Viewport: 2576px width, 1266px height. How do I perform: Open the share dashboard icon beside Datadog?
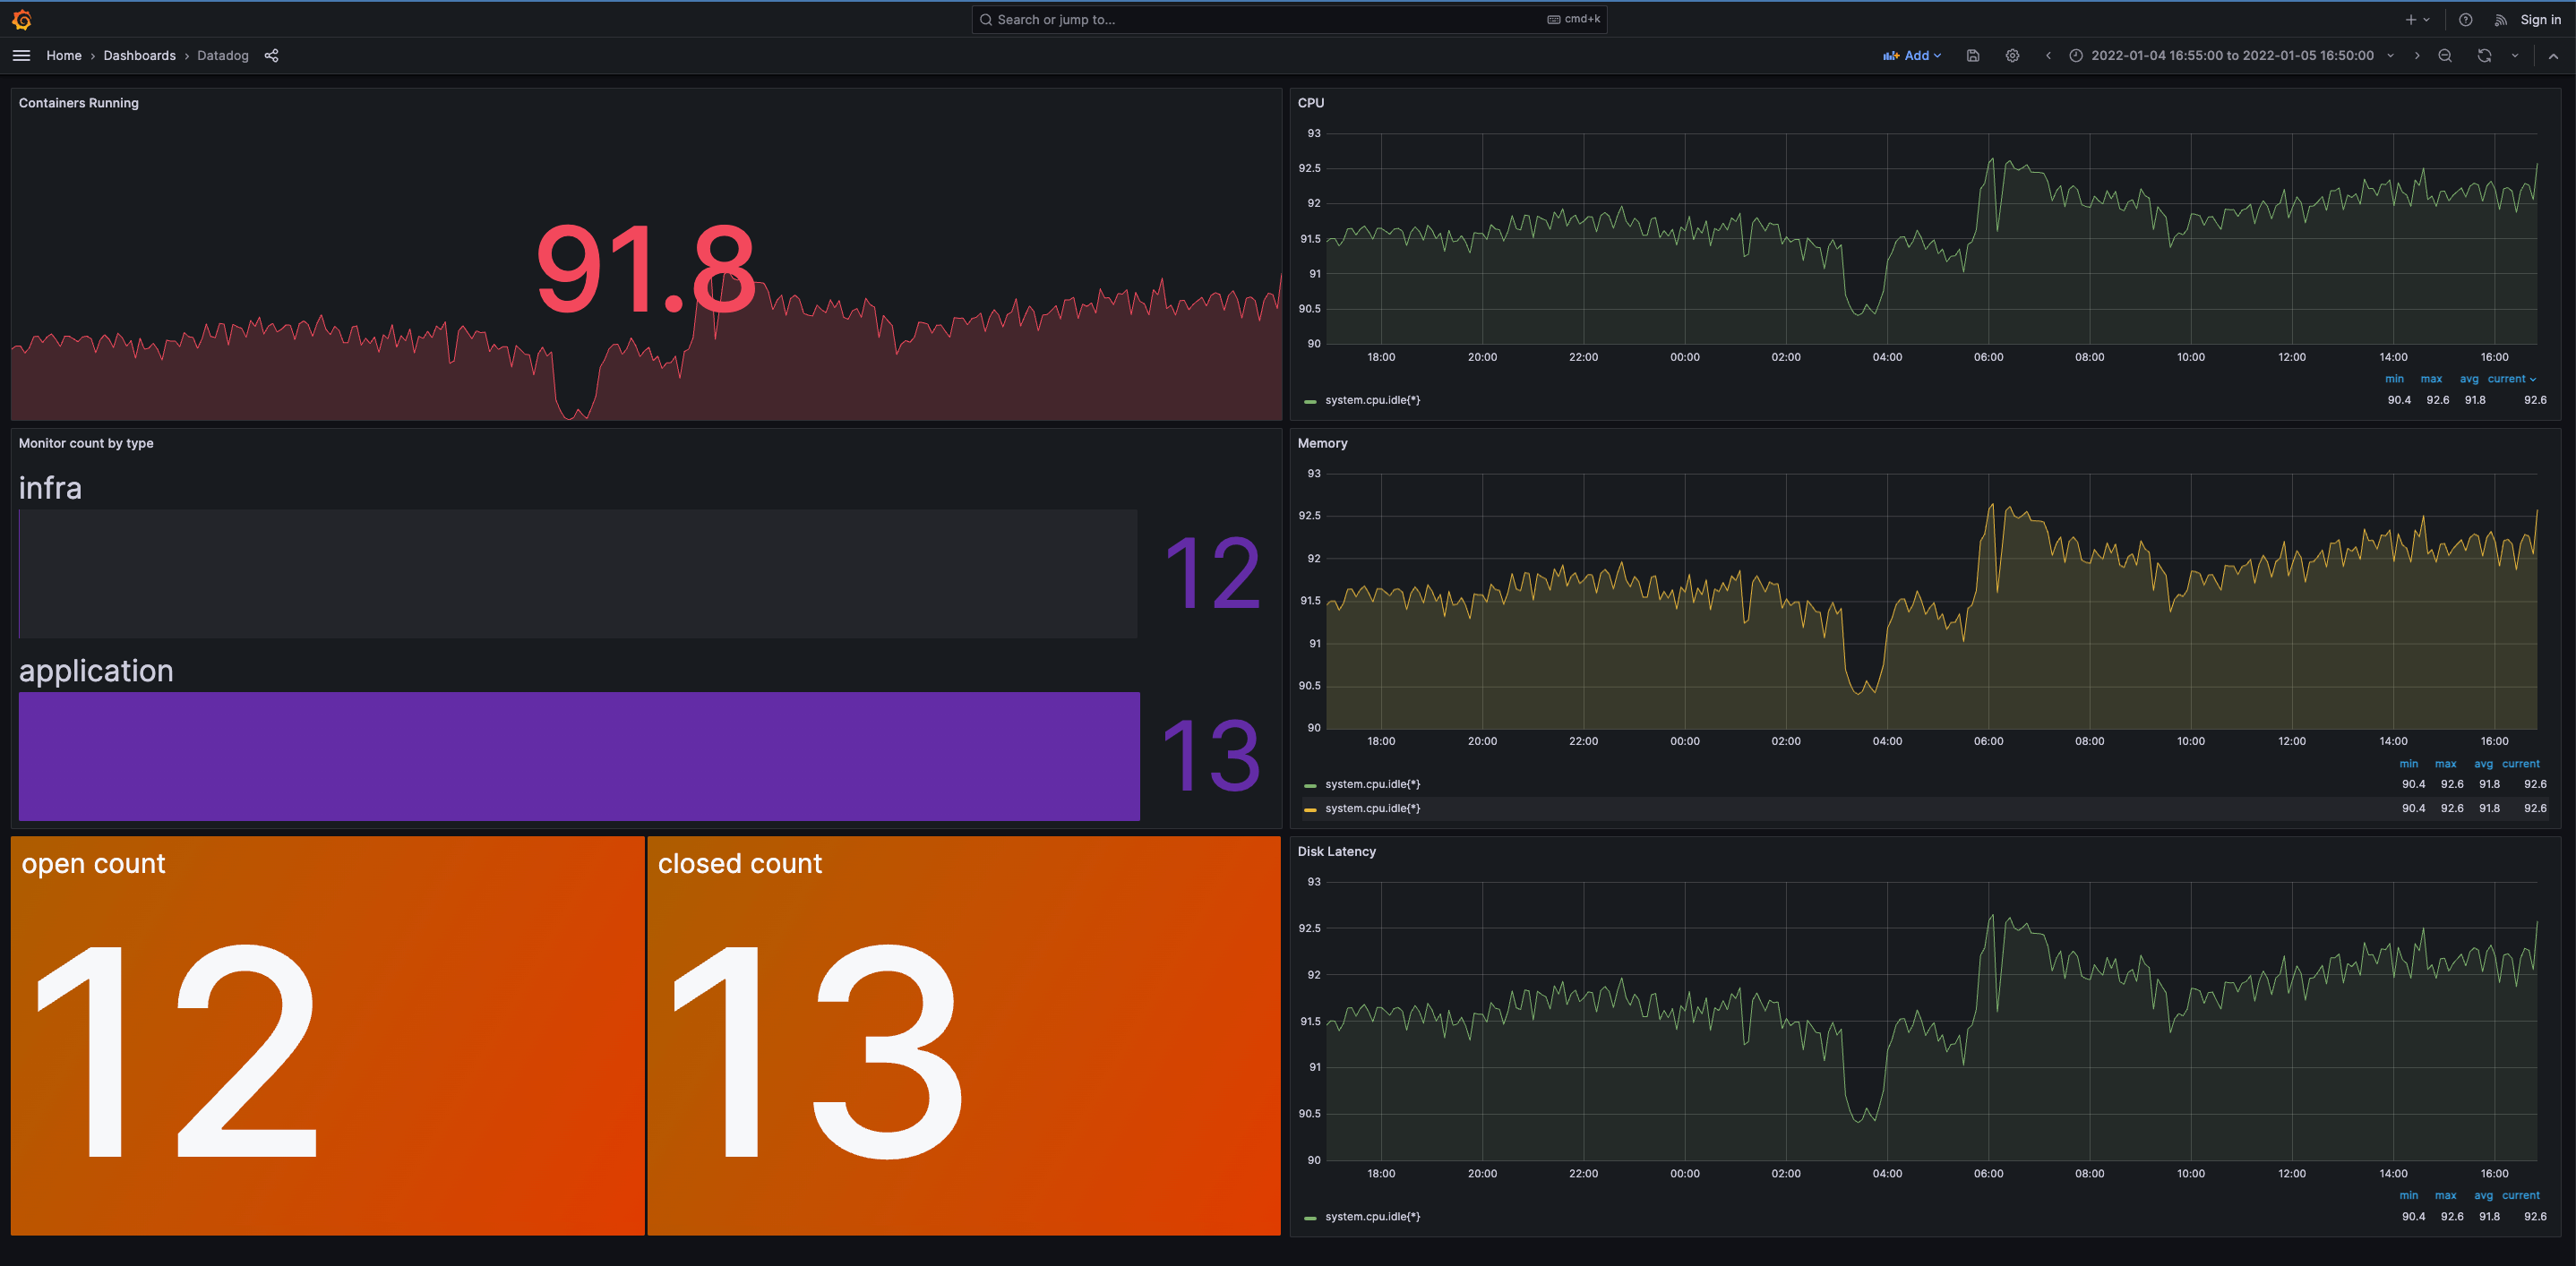(271, 56)
